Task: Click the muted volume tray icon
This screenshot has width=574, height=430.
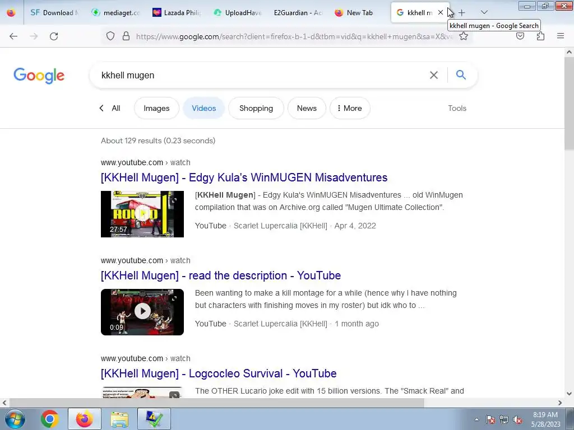Action: click(517, 420)
